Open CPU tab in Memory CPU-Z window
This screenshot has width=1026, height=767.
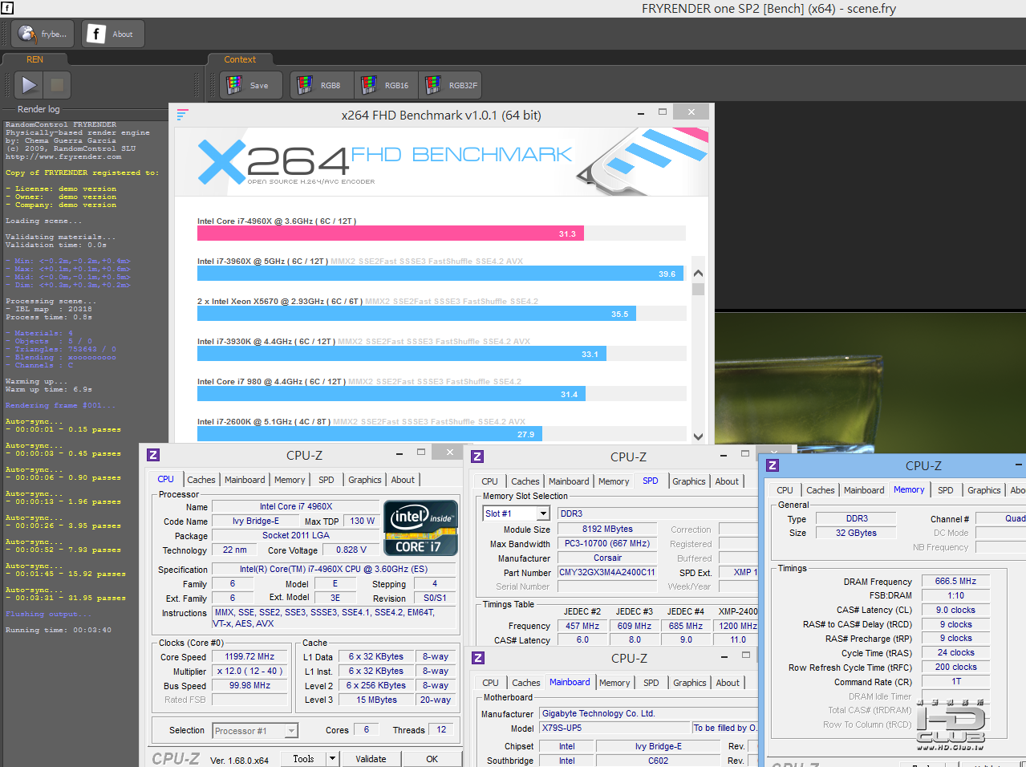pyautogui.click(x=785, y=490)
